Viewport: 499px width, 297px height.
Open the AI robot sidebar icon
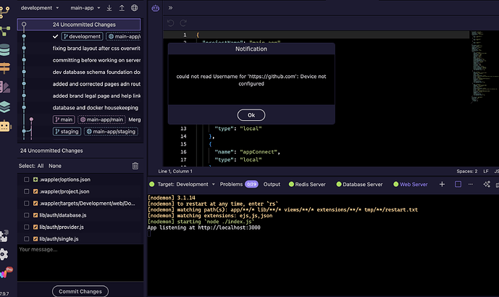(x=5, y=126)
